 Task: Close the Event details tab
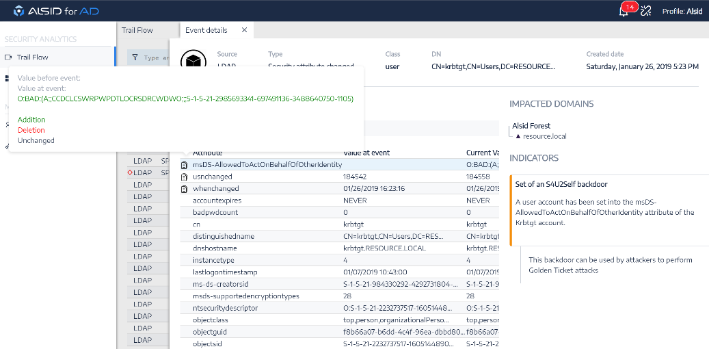click(245, 30)
